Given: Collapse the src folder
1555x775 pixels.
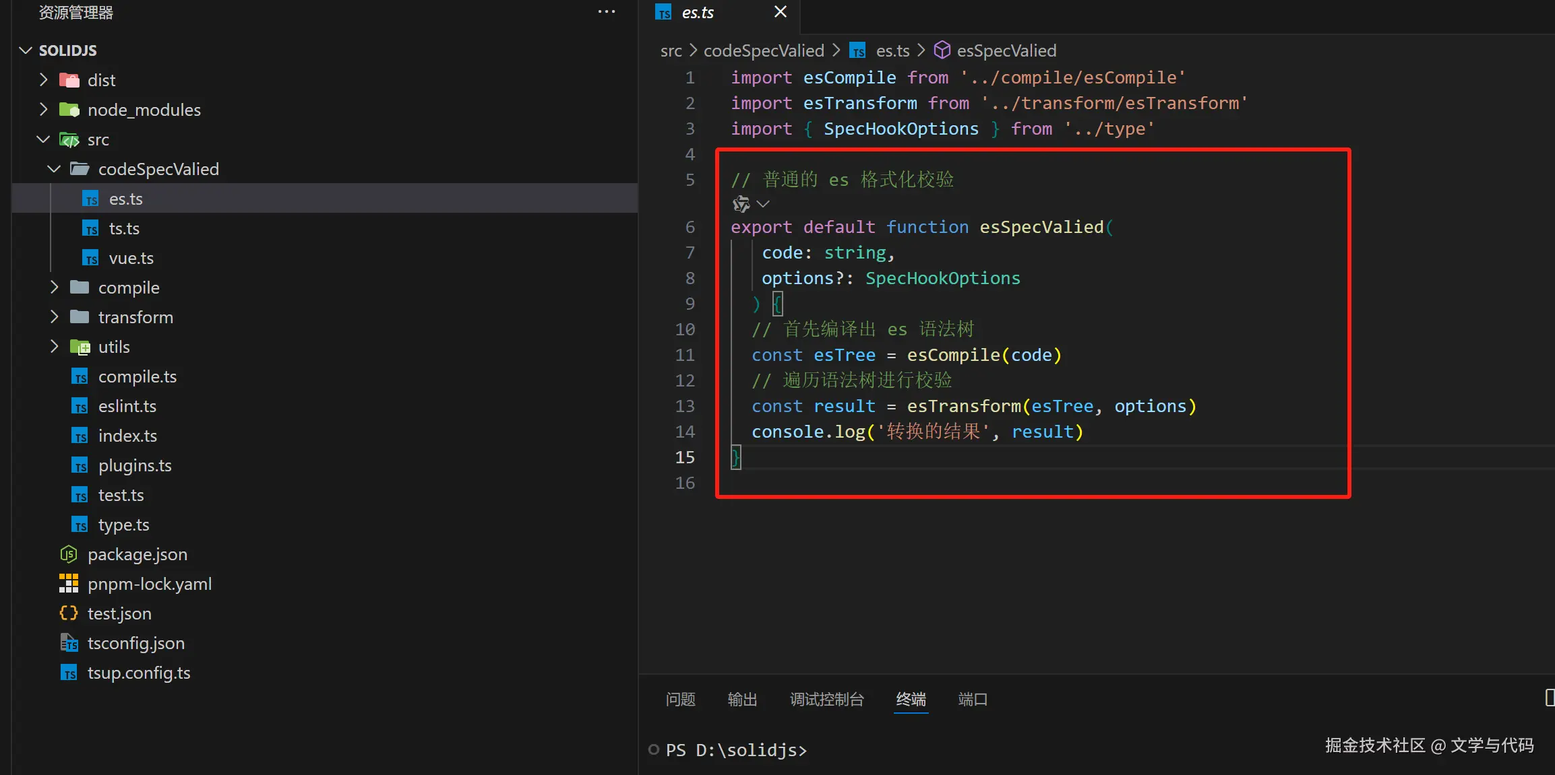Looking at the screenshot, I should click(x=43, y=139).
